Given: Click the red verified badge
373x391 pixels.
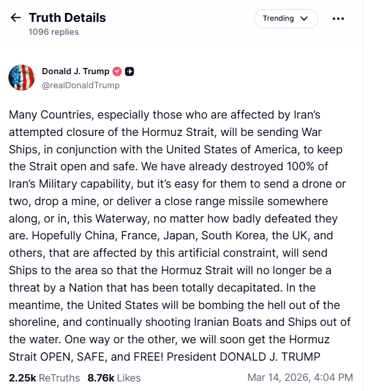Looking at the screenshot, I should click(117, 71).
